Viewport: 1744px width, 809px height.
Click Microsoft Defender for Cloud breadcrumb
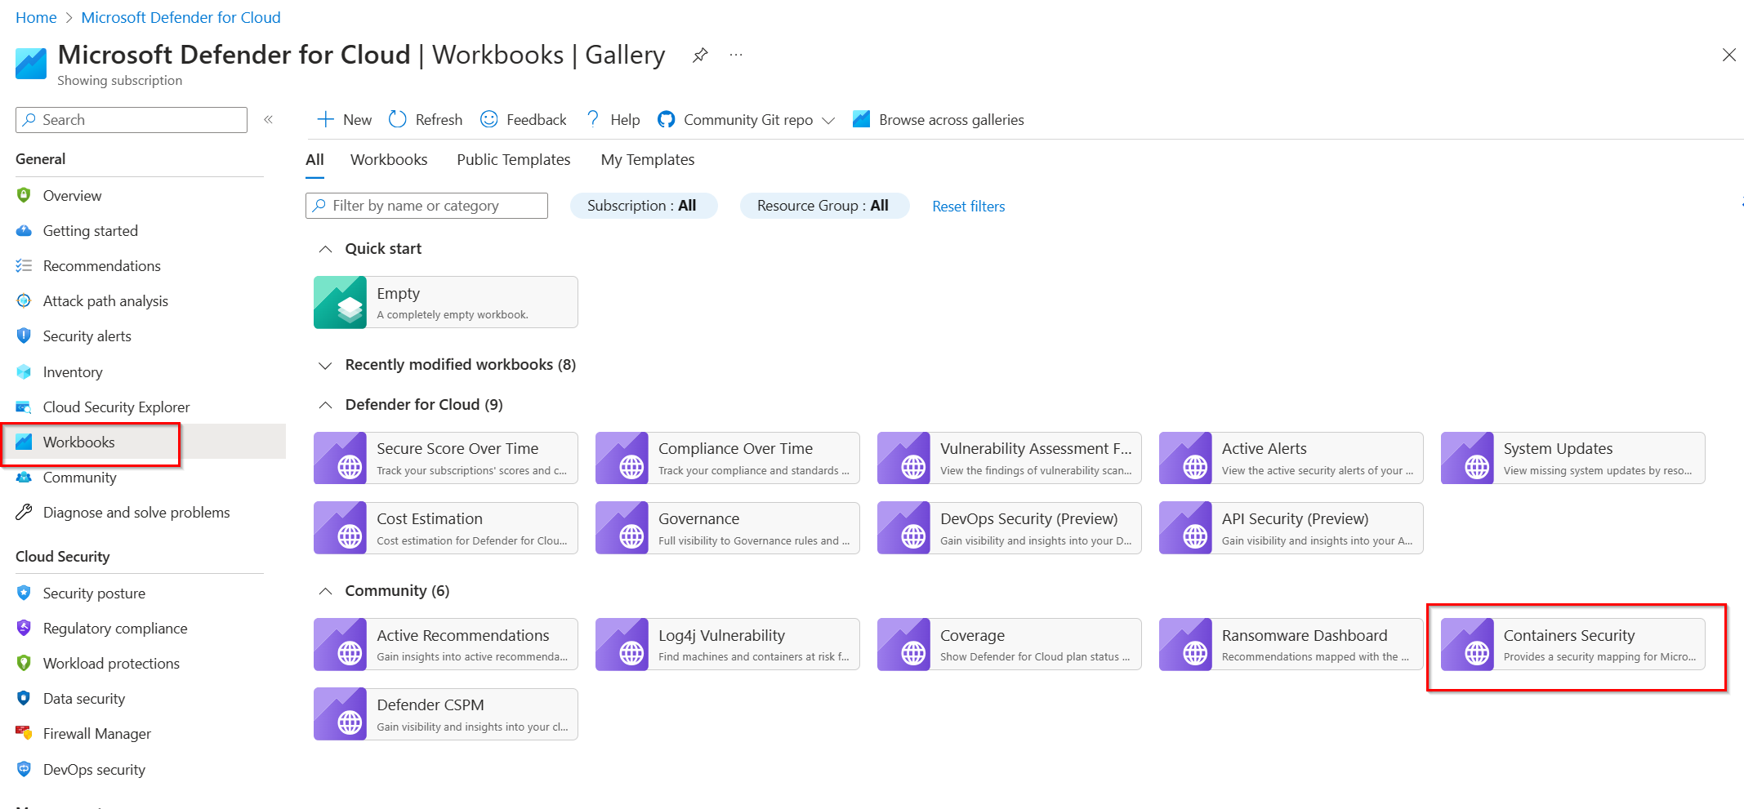click(x=181, y=17)
